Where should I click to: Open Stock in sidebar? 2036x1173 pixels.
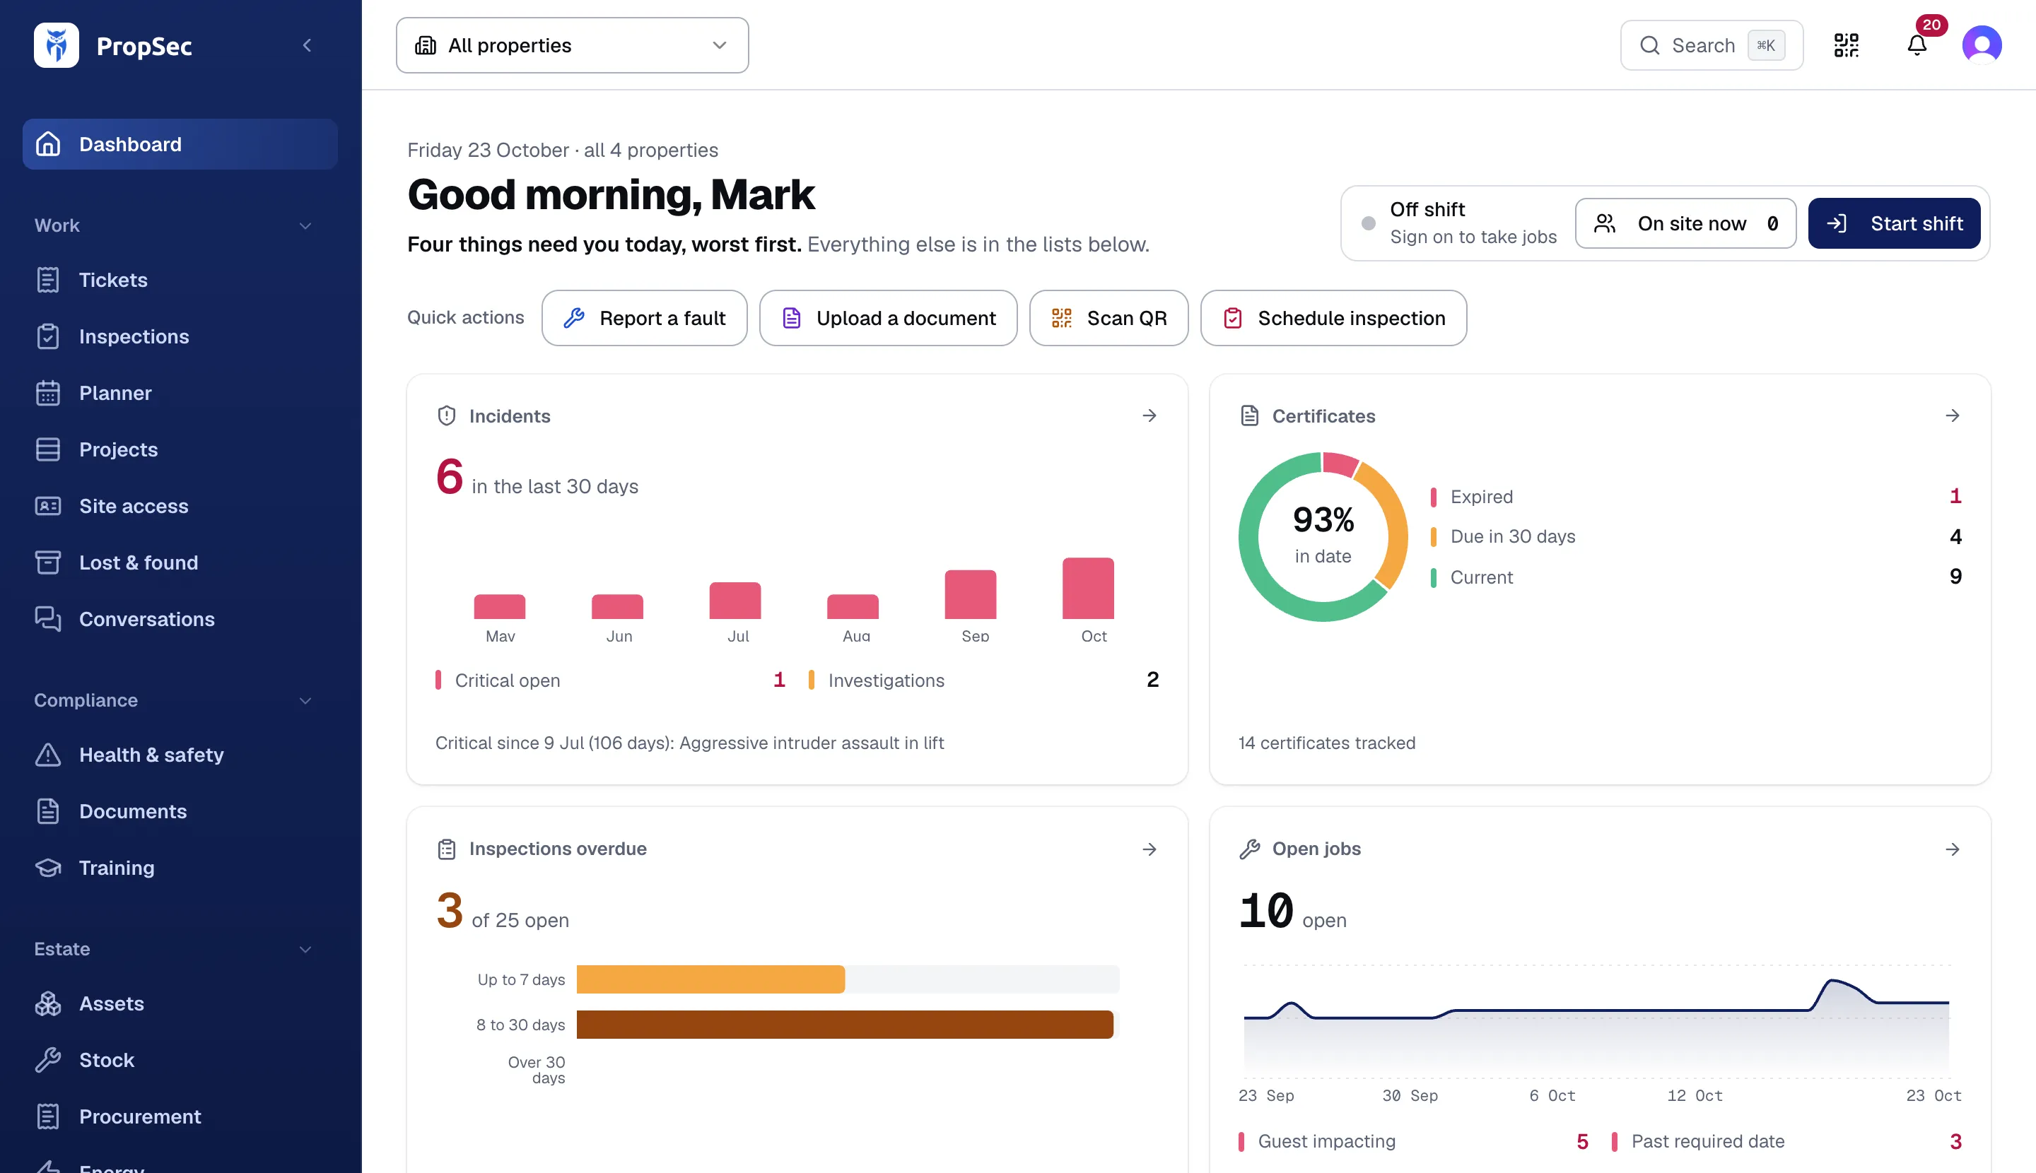tap(180, 1060)
